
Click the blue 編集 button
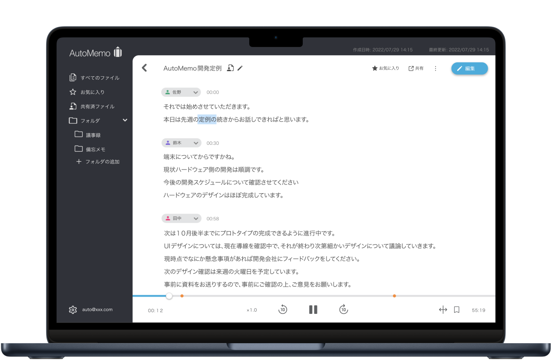[470, 69]
